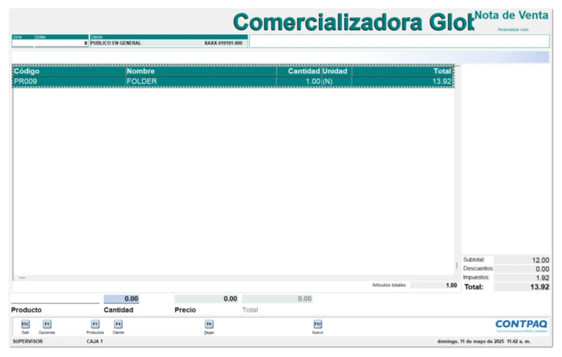
Task: Open Productos with the F3 icon
Action: coord(95,324)
